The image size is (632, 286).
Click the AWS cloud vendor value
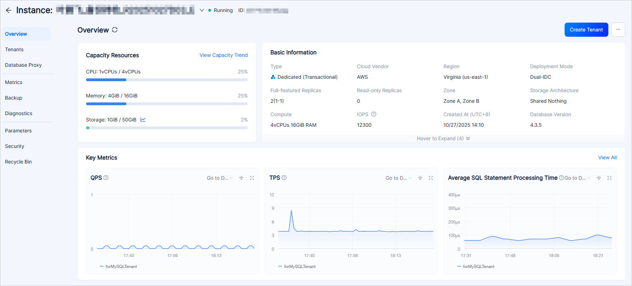[x=362, y=77]
